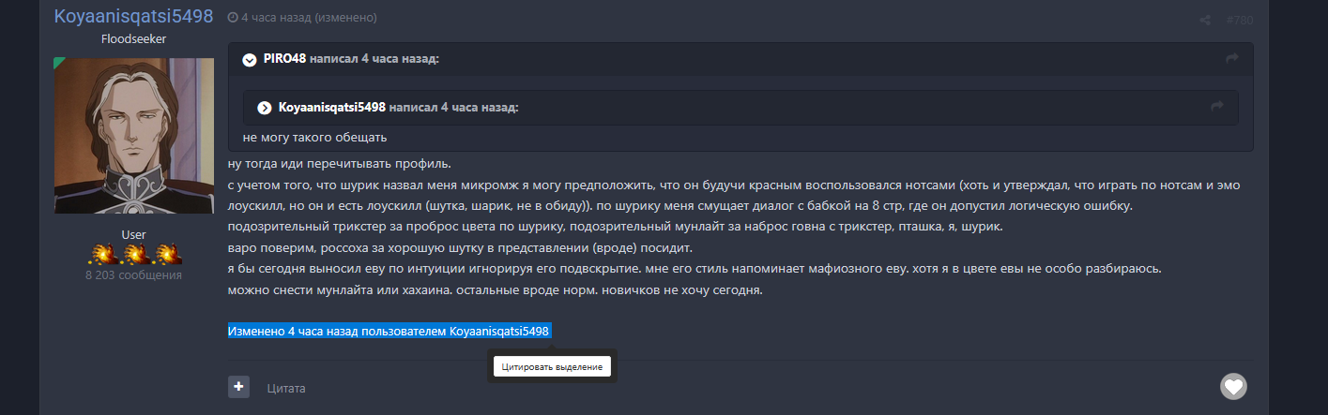Screen dimensions: 1328x415
Task: Click "Цитировать выделение" popup button
Action: point(551,366)
